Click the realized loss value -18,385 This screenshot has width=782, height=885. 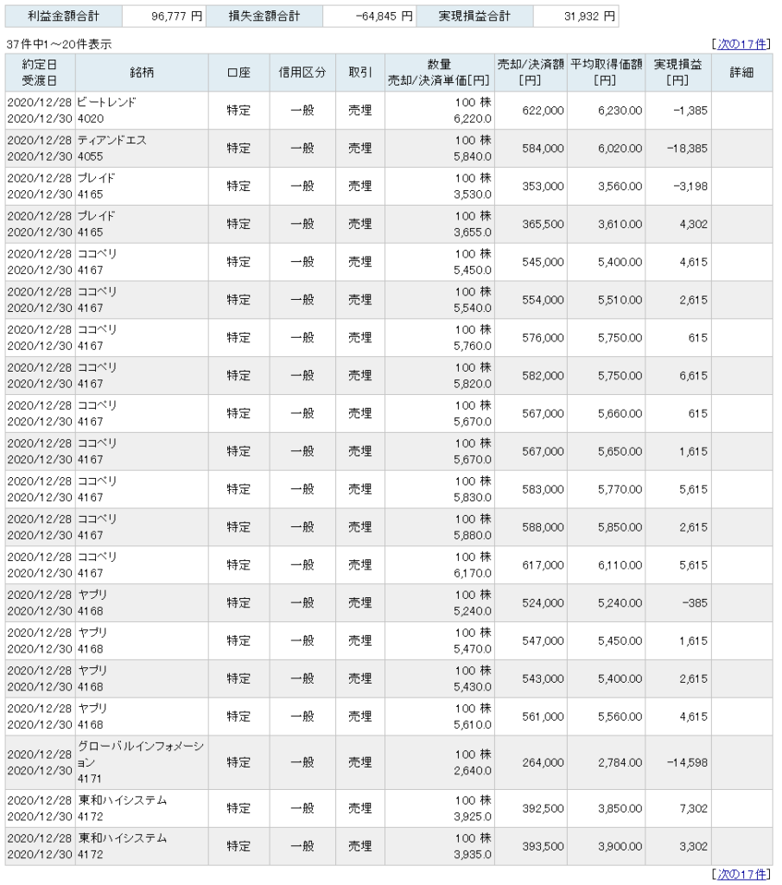(685, 149)
